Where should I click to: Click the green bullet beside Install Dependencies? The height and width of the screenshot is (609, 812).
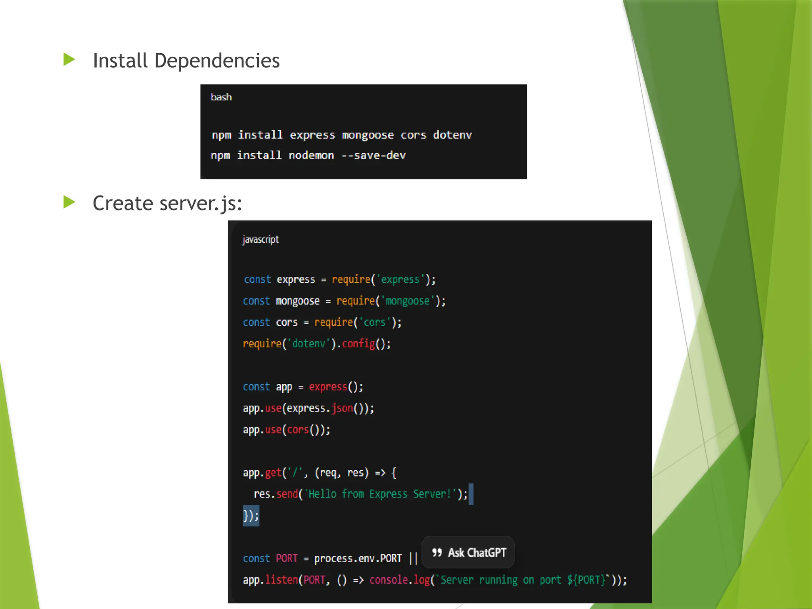tap(69, 60)
